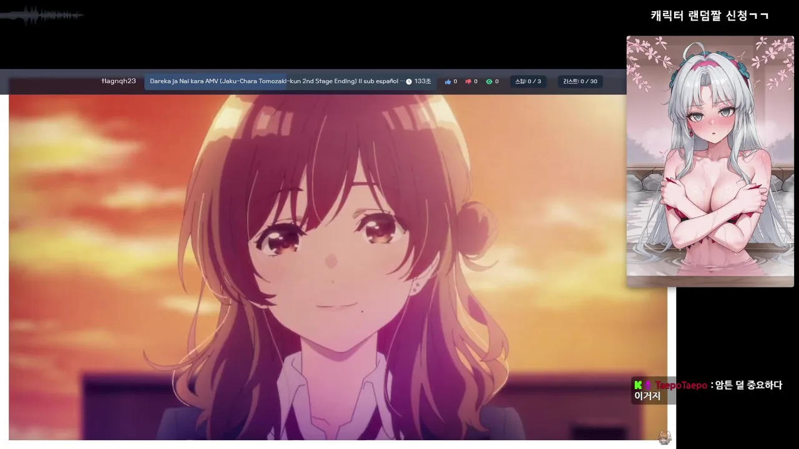This screenshot has width=799, height=449.
Task: Click the requester name Hagnqh23
Action: (119, 81)
